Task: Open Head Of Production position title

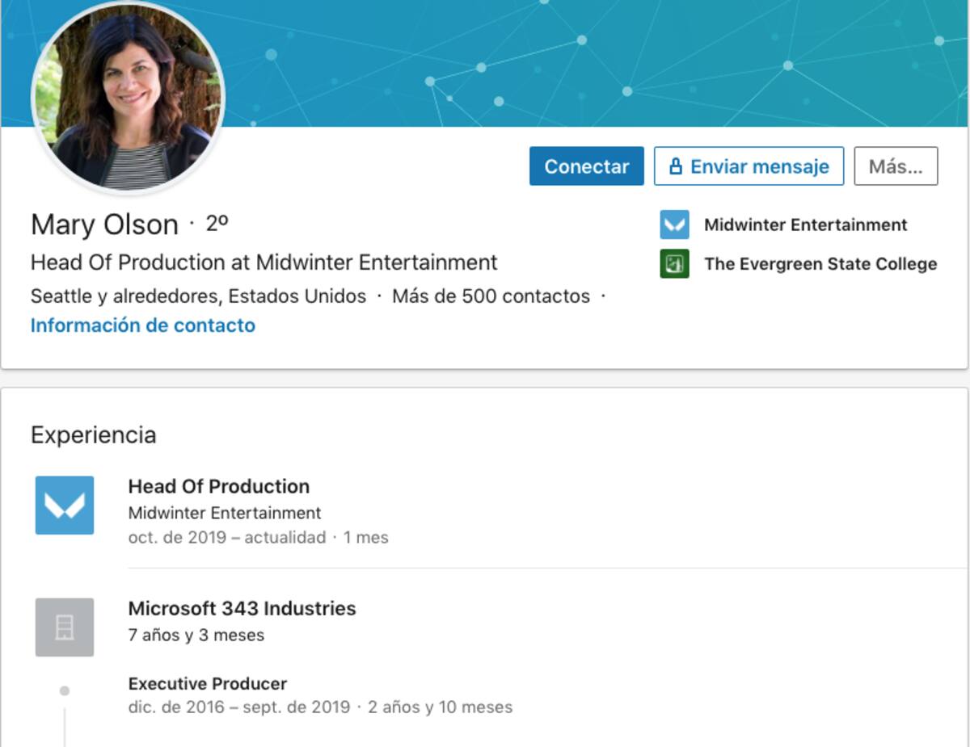Action: coord(219,486)
